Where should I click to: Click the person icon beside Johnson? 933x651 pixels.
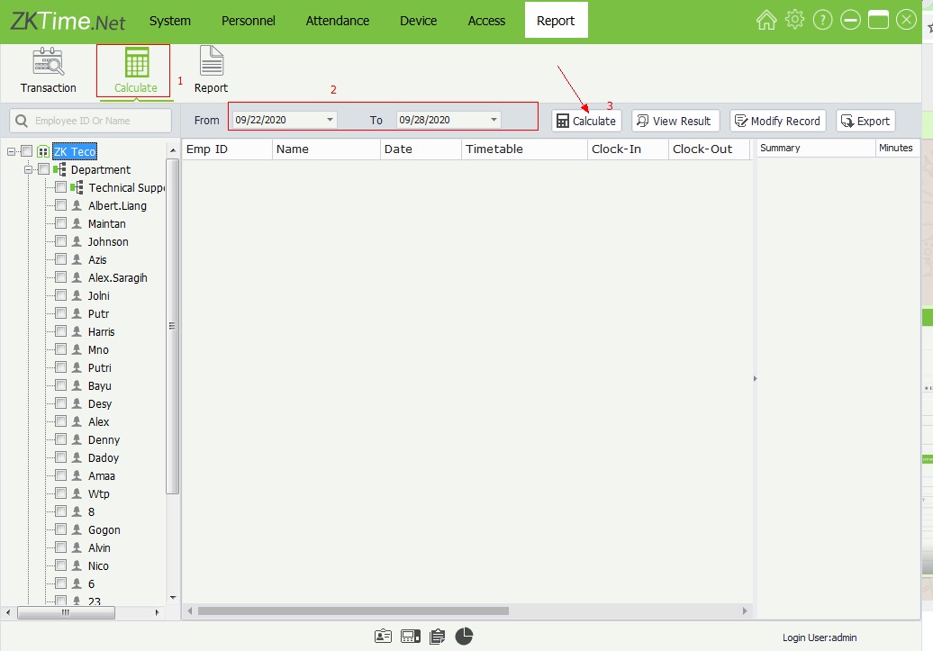pos(77,241)
